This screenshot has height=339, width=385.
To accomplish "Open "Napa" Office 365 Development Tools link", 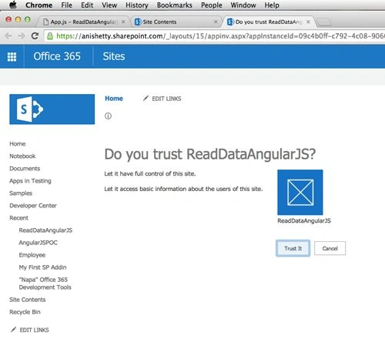I will click(x=45, y=284).
